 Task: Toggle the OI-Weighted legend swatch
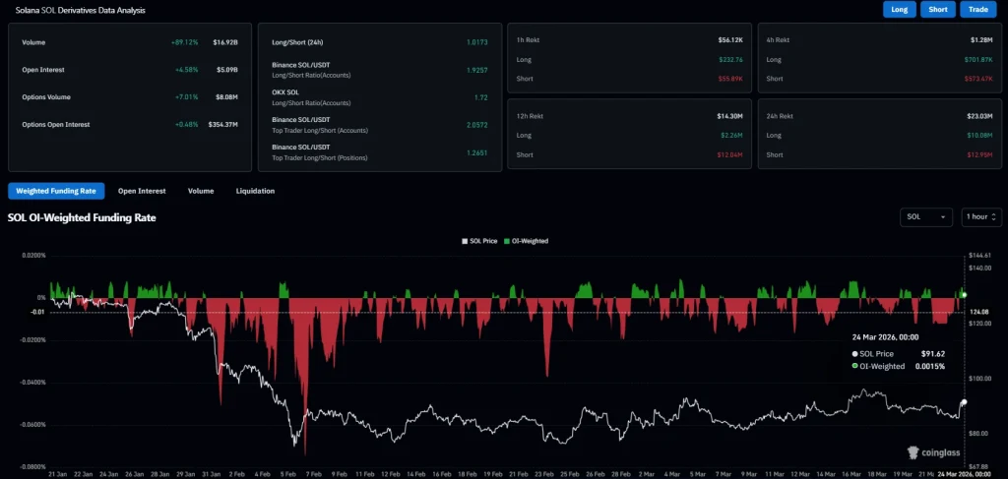[507, 241]
